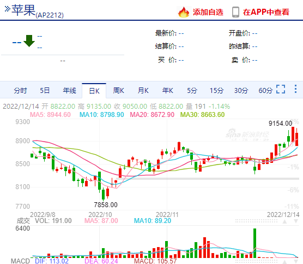Click the 2022/12/14 date in the quote line
This screenshot has height=264, width=303.
pos(21,107)
